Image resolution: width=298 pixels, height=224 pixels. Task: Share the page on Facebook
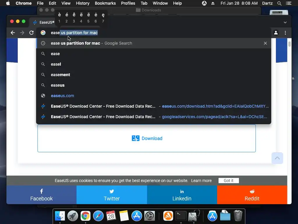41,195
